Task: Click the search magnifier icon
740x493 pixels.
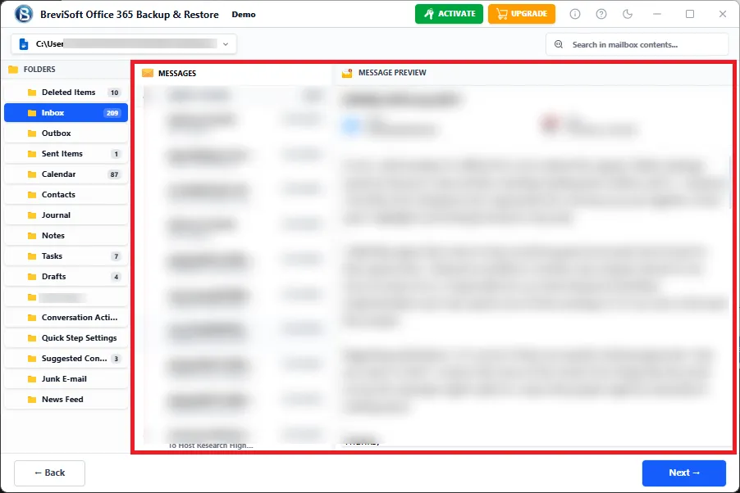Action: 559,44
